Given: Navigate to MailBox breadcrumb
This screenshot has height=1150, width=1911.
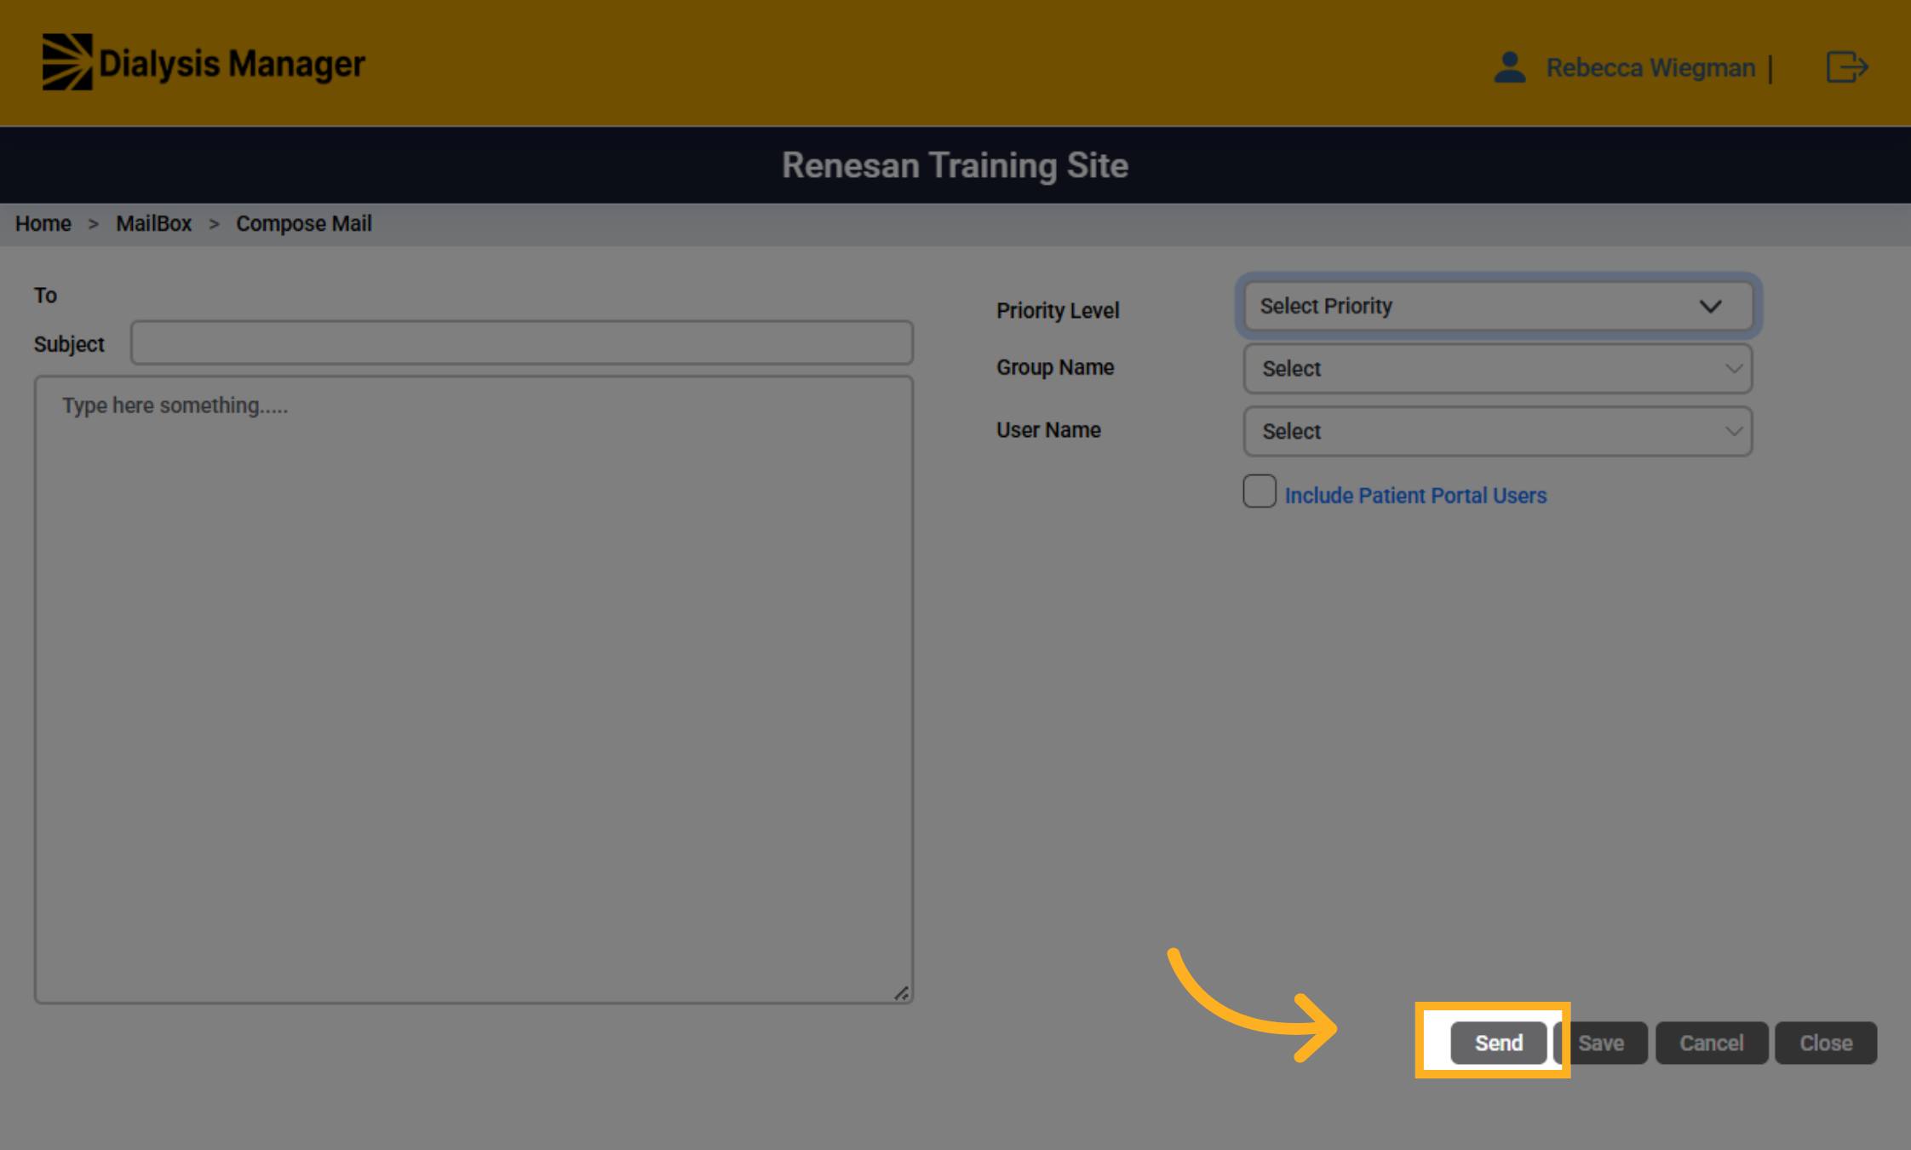Looking at the screenshot, I should point(154,224).
